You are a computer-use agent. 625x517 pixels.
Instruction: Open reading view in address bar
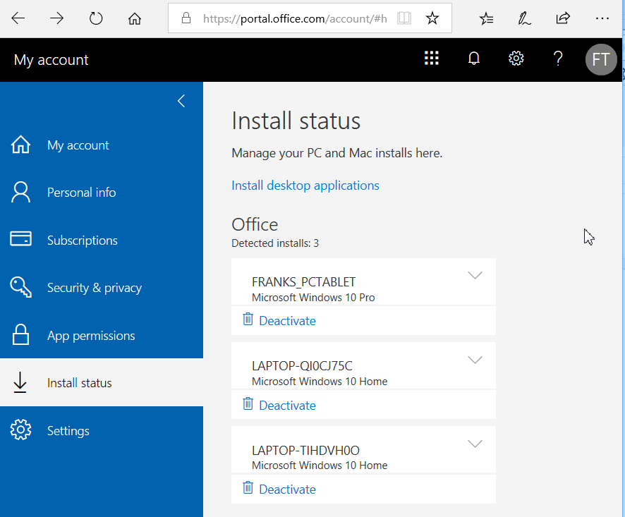click(403, 18)
